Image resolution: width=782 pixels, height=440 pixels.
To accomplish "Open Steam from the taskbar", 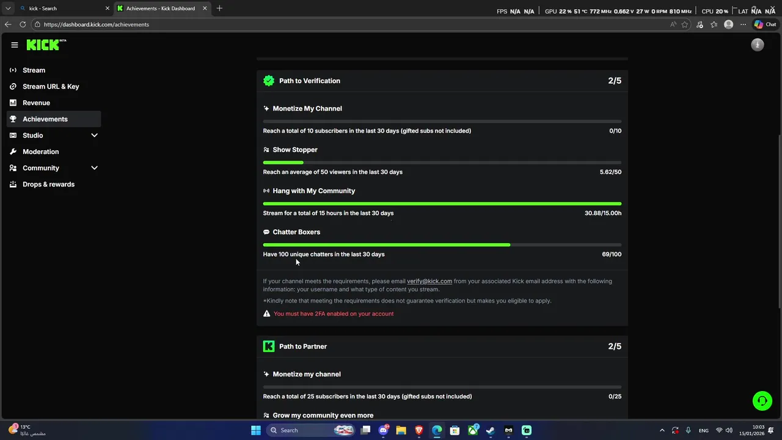I will click(x=490, y=430).
